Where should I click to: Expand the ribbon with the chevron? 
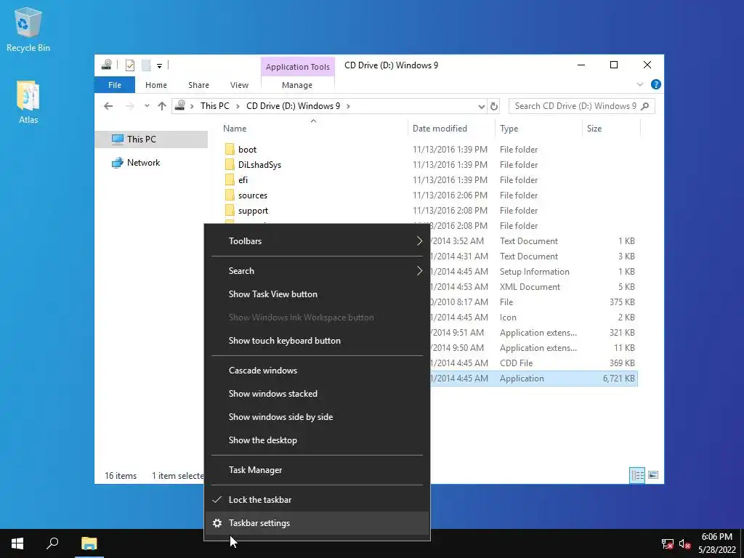coord(639,84)
